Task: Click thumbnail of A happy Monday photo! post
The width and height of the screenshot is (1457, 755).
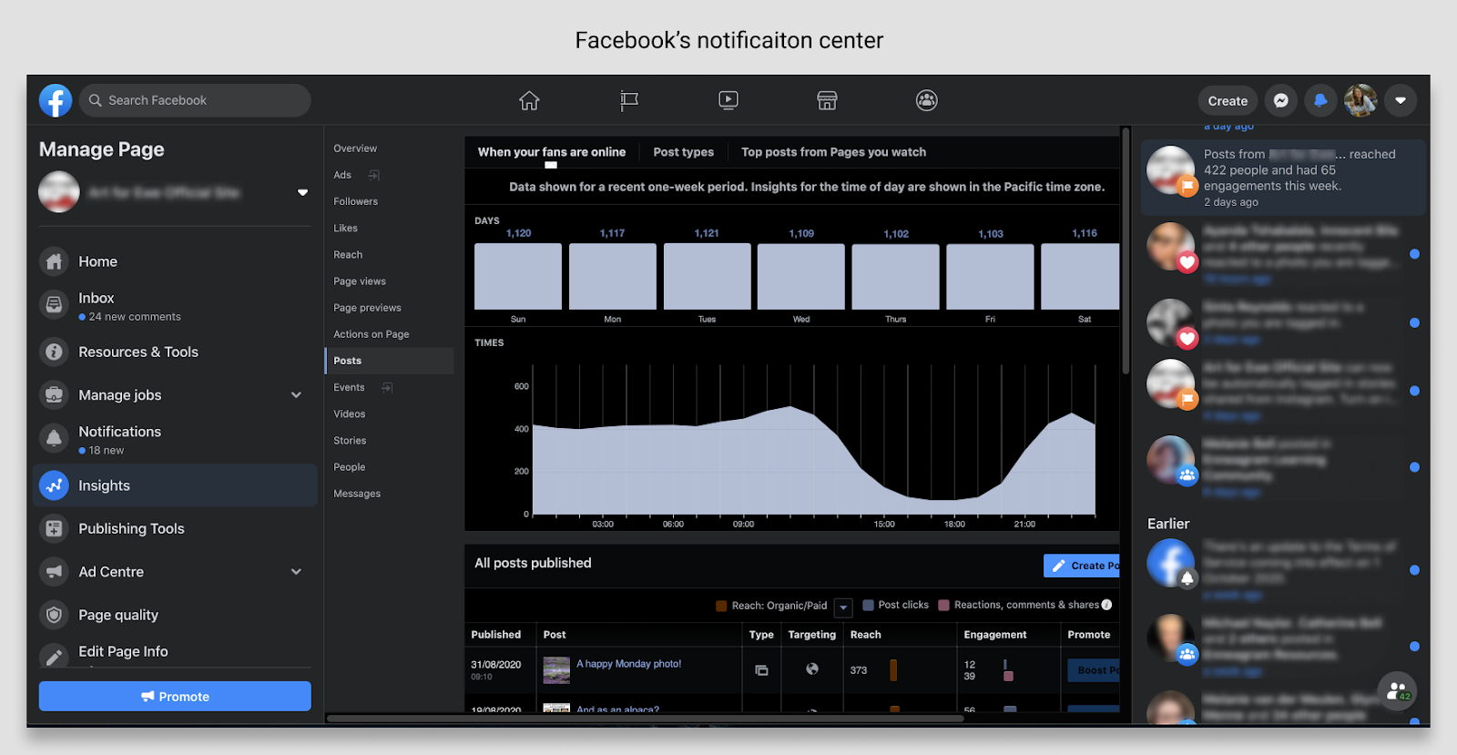Action: click(x=556, y=670)
